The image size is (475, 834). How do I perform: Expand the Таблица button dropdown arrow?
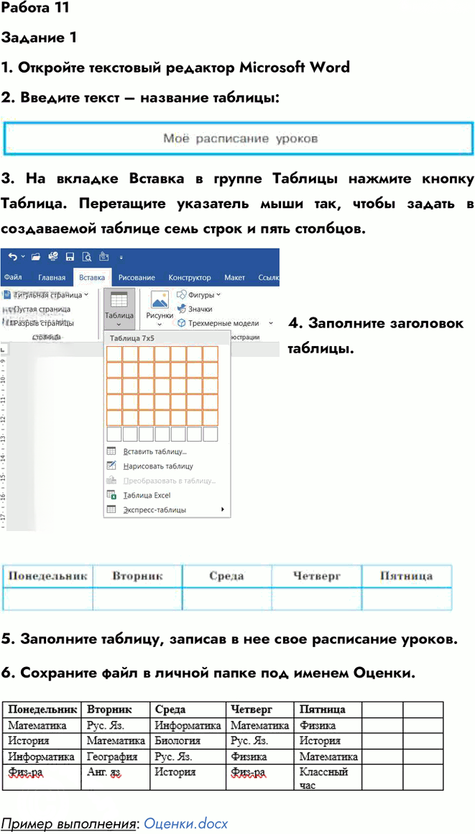coord(119,323)
